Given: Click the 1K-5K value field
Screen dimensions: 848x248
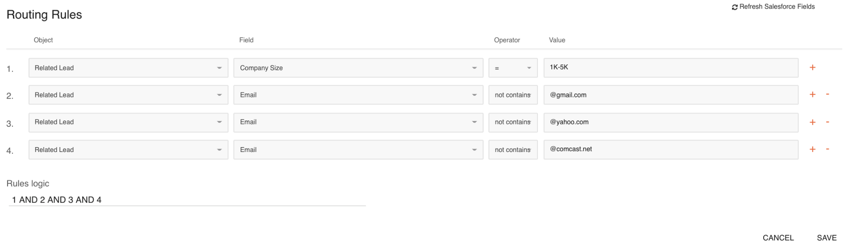Looking at the screenshot, I should (670, 68).
